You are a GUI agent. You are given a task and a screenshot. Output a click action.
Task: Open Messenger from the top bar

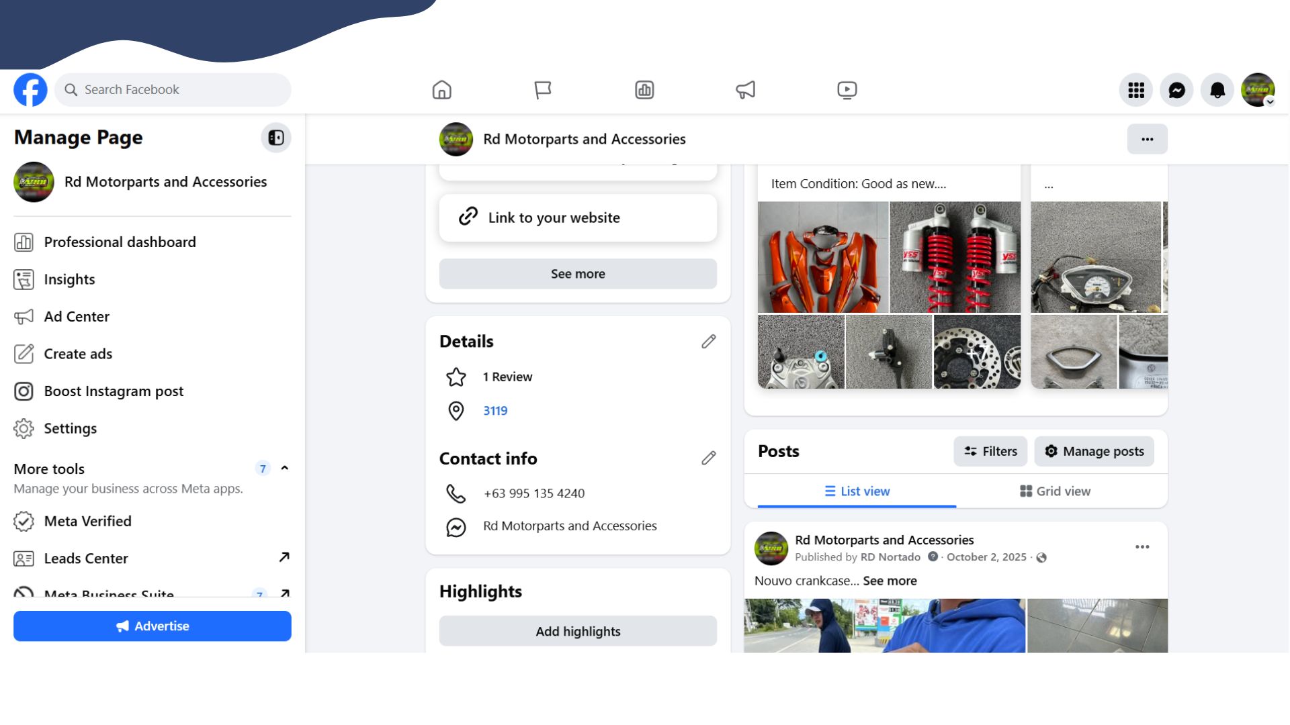point(1176,90)
